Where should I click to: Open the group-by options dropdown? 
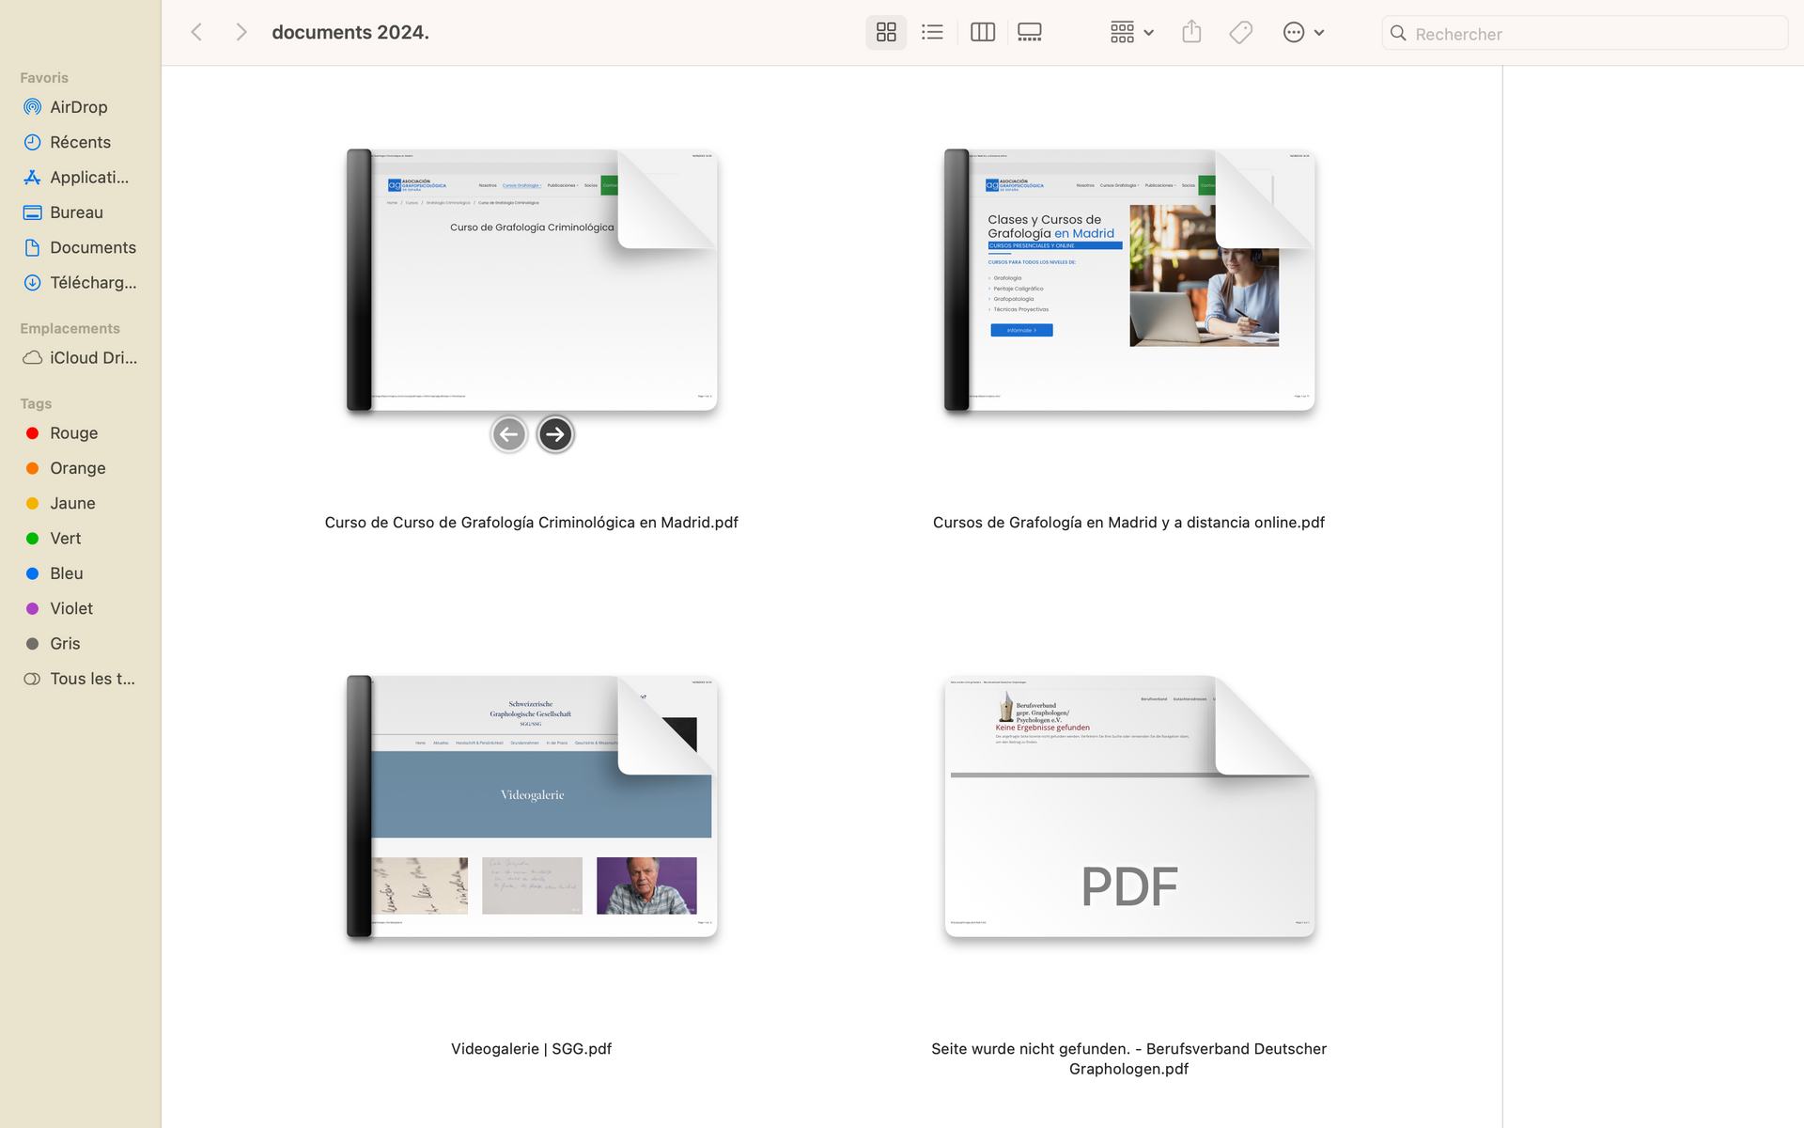(1131, 33)
